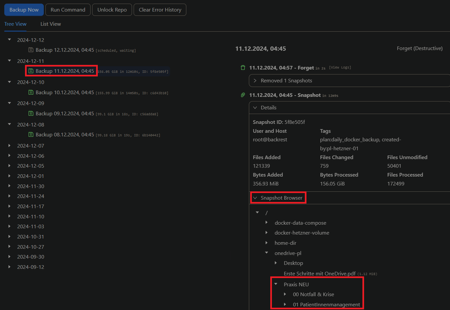The width and height of the screenshot is (450, 310).
Task: Click Forget (Destructive) for this snapshot
Action: (x=419, y=48)
